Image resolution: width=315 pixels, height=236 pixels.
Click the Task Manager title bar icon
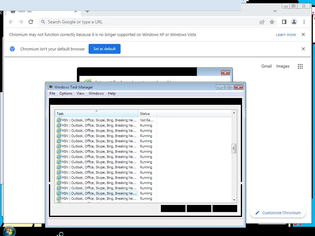coord(50,87)
